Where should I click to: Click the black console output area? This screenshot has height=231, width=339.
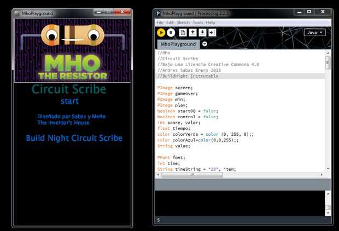pos(240,203)
